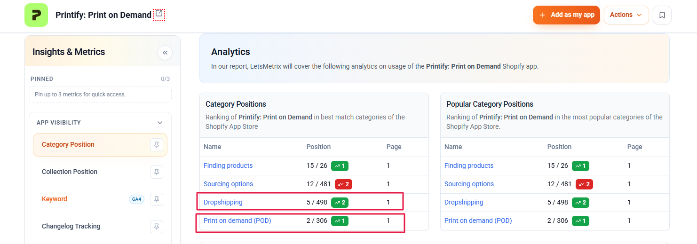The image size is (697, 244).
Task: Click the 2 / 306 position in Popular Category Positions
Action: coord(558,220)
